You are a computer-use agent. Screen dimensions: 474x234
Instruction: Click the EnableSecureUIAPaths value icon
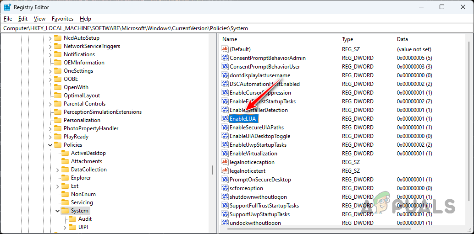tap(225, 128)
